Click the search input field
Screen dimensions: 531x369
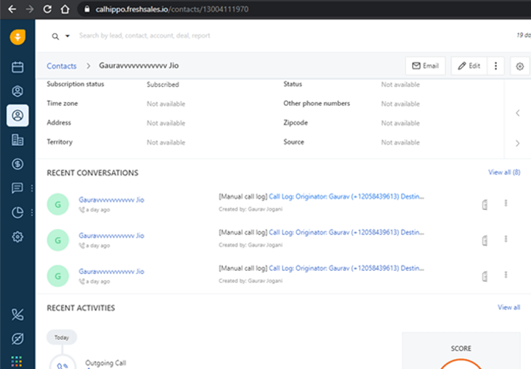[218, 36]
